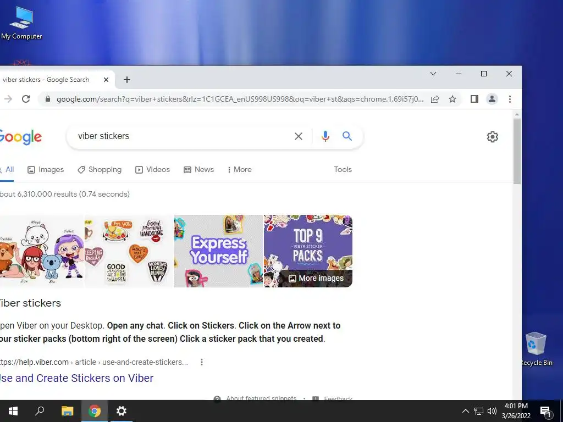Open a new tab with the plus button
Image resolution: width=563 pixels, height=422 pixels.
click(x=127, y=80)
